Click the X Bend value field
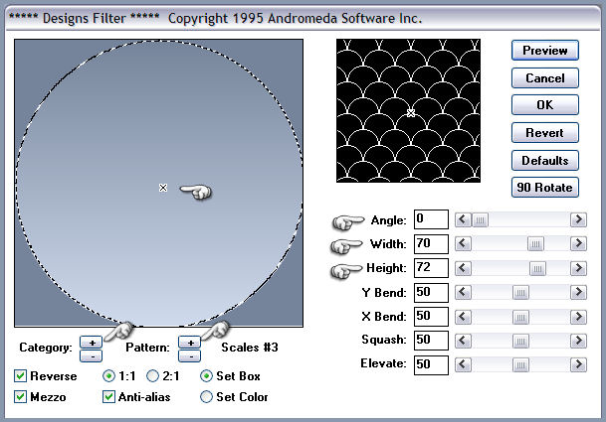The image size is (606, 422). pos(431,317)
